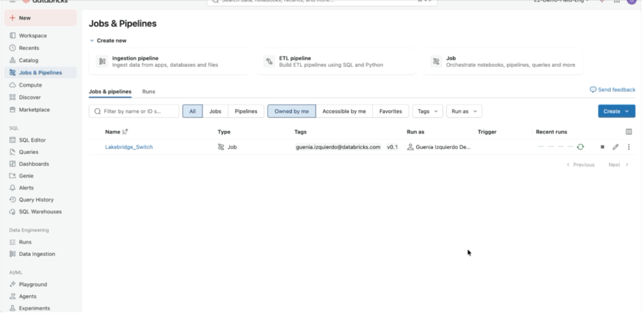The height and width of the screenshot is (317, 642).
Task: Click the Run as column header
Action: coord(415,132)
